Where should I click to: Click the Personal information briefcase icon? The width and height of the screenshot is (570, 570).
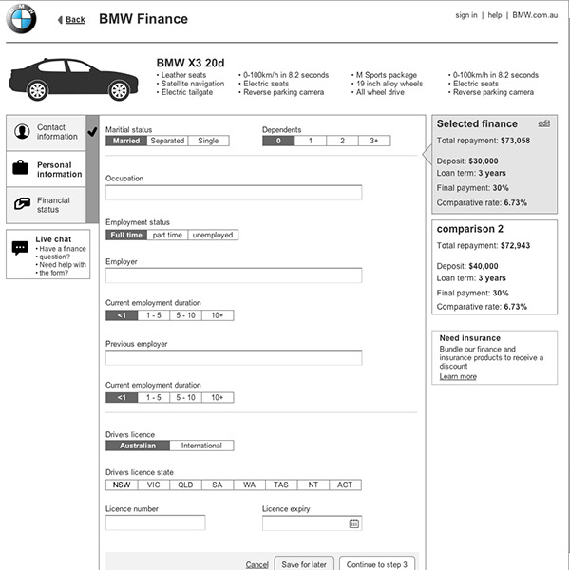[21, 169]
